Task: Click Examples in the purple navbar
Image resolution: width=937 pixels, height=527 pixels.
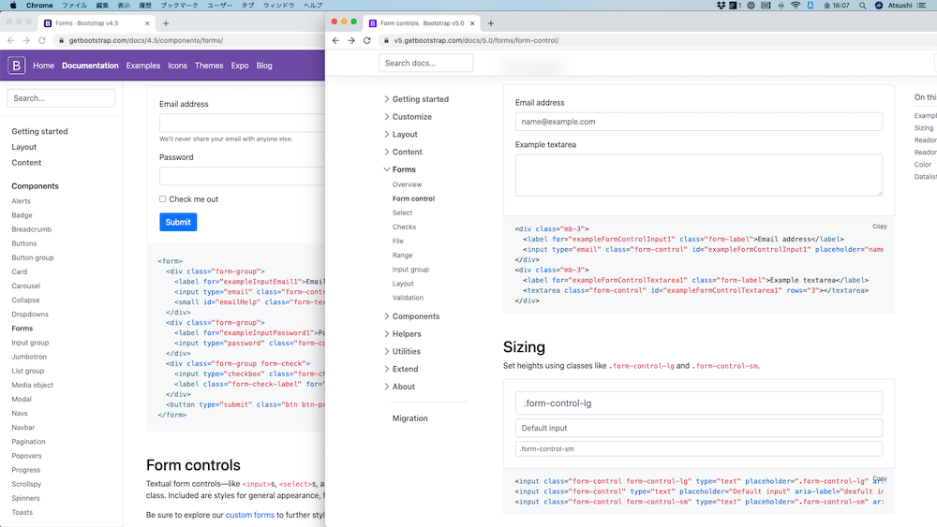Action: 142,66
